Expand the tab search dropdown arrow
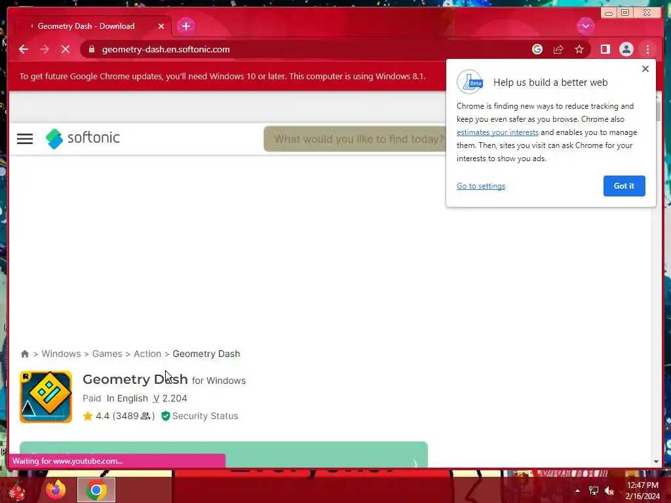The width and height of the screenshot is (671, 503). (x=585, y=26)
